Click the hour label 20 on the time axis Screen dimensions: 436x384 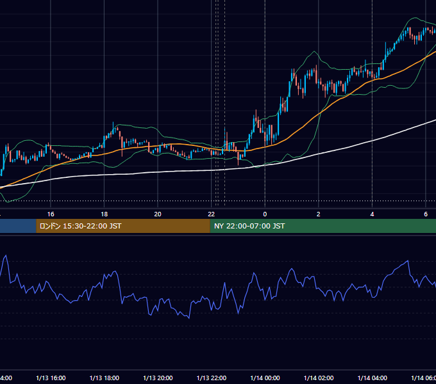158,214
